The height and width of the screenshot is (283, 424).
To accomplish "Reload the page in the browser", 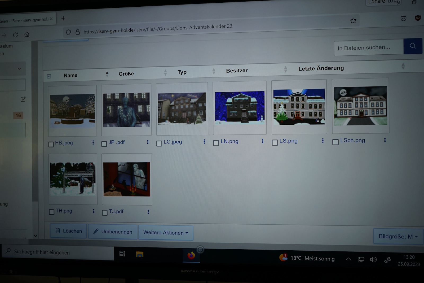I will (x=15, y=35).
